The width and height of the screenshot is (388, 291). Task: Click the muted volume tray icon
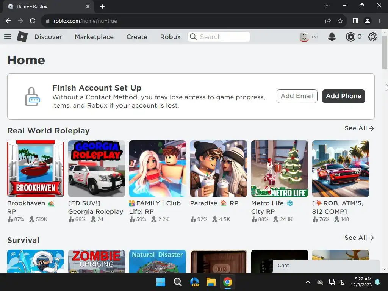342,282
